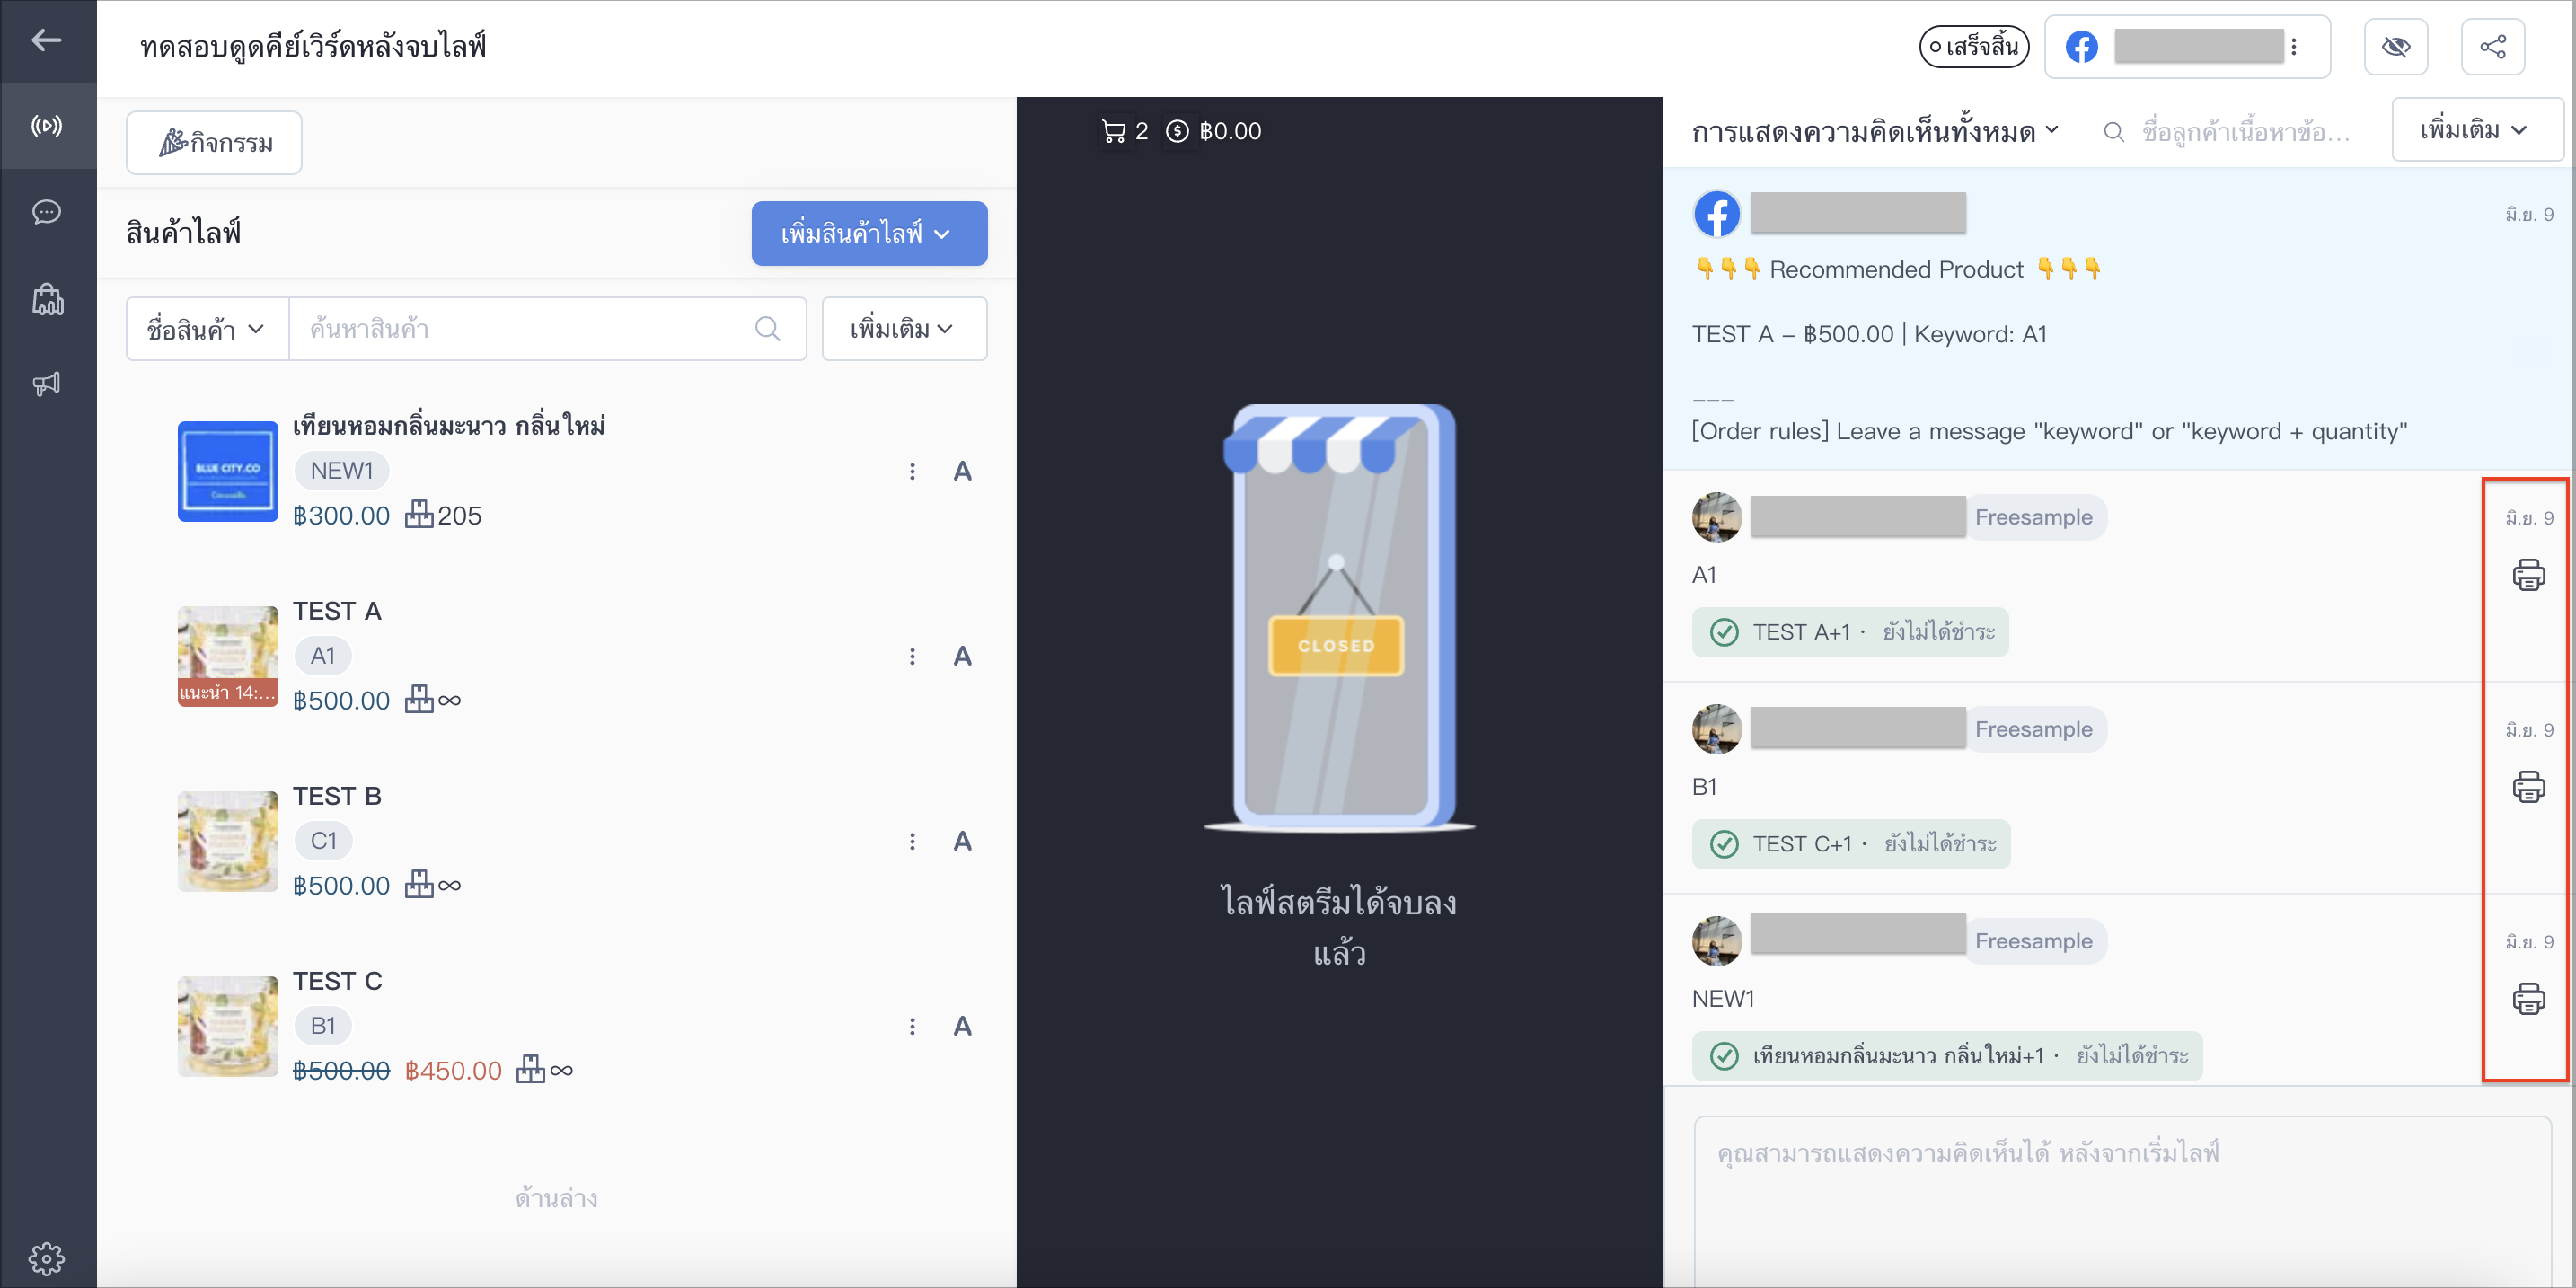Viewport: 2576px width, 1288px height.
Task: Open the TEST A product thumbnail
Action: click(x=228, y=656)
